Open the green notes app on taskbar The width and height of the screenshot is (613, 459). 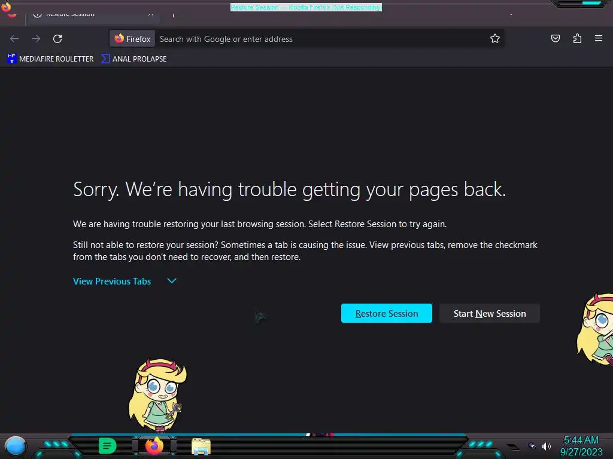108,446
